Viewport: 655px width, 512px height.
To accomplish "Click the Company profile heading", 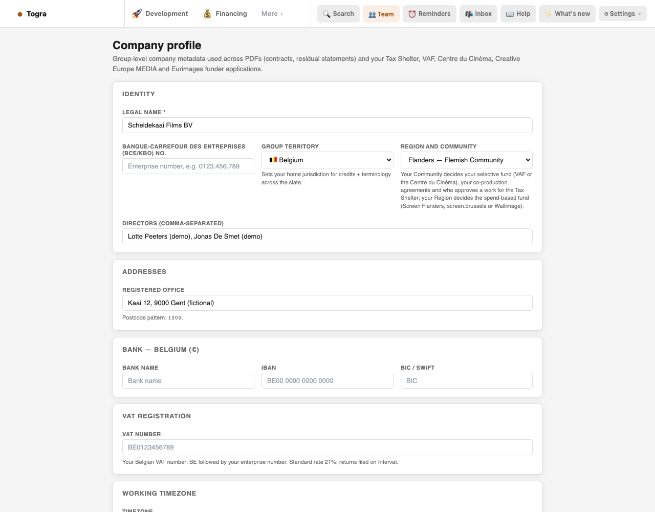I will [157, 46].
